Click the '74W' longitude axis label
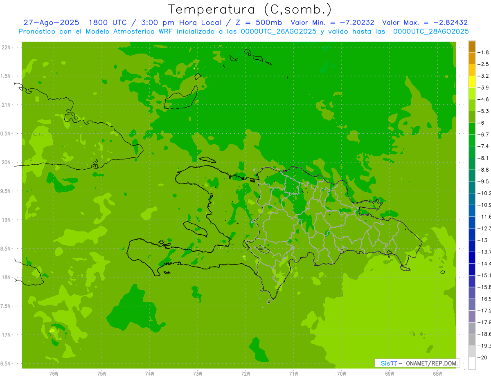The image size is (491, 379). (x=150, y=374)
